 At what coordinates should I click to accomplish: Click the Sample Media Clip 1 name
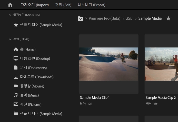point(95,97)
